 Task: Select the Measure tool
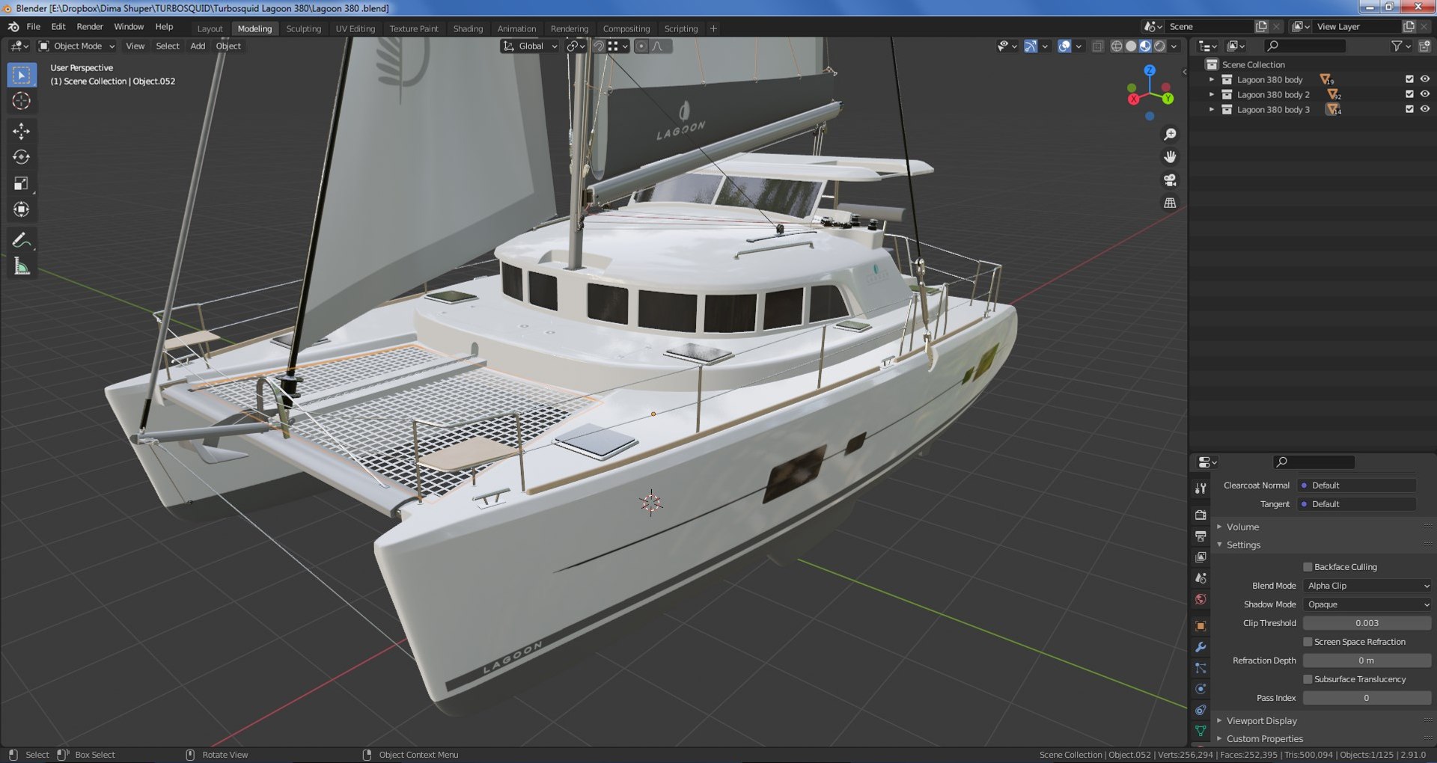(x=22, y=266)
